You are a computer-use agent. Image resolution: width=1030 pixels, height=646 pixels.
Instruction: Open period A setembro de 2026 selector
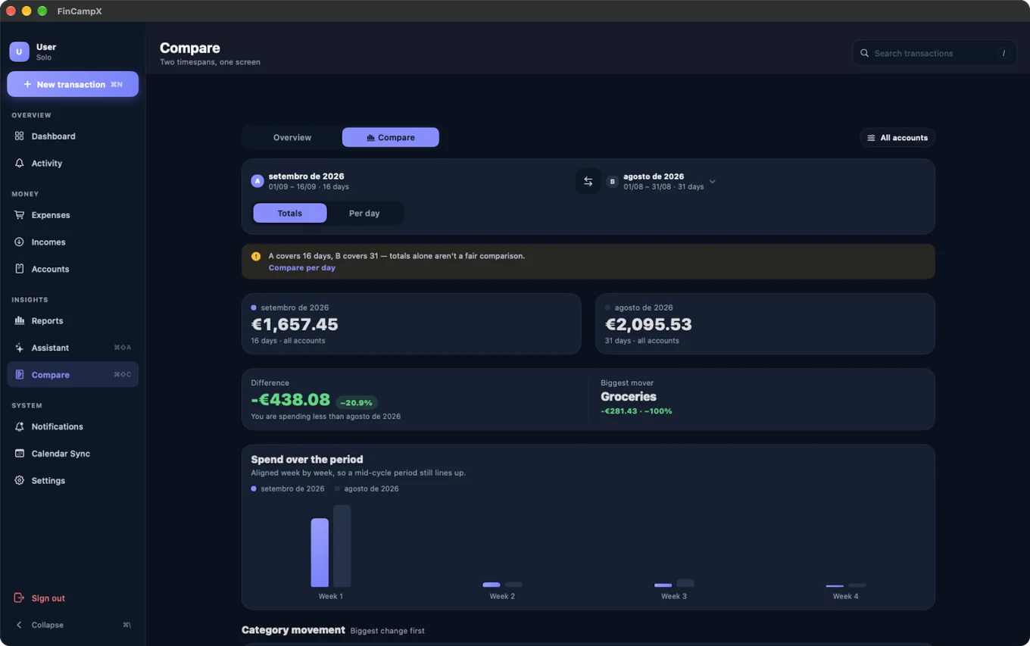[300, 181]
